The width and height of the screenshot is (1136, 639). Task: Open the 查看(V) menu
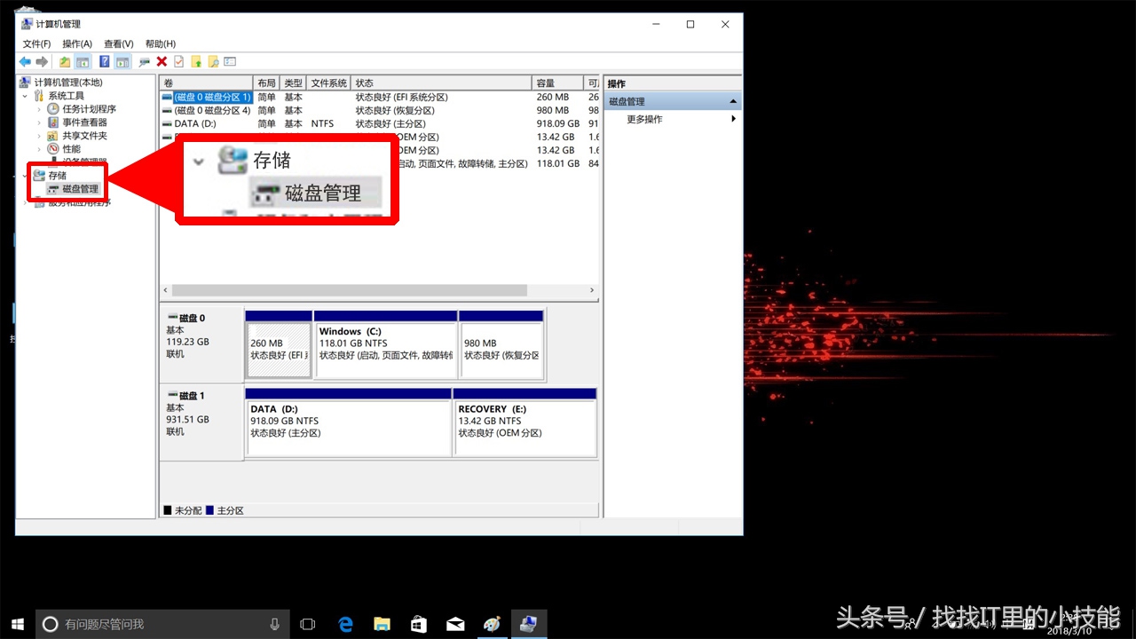[118, 43]
